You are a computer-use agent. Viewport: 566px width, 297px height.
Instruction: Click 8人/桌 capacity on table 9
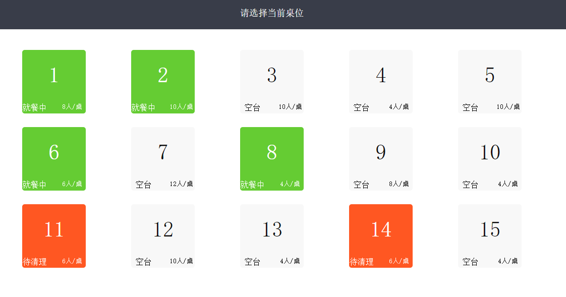(x=399, y=184)
